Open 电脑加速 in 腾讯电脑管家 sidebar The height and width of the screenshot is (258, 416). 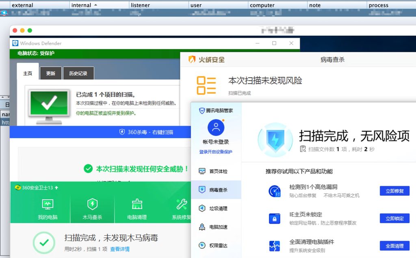pos(216,227)
